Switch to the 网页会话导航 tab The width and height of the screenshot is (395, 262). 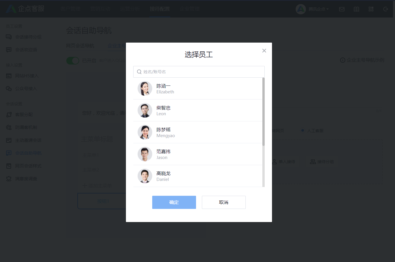point(80,46)
